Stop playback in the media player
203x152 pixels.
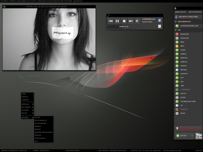point(124,21)
